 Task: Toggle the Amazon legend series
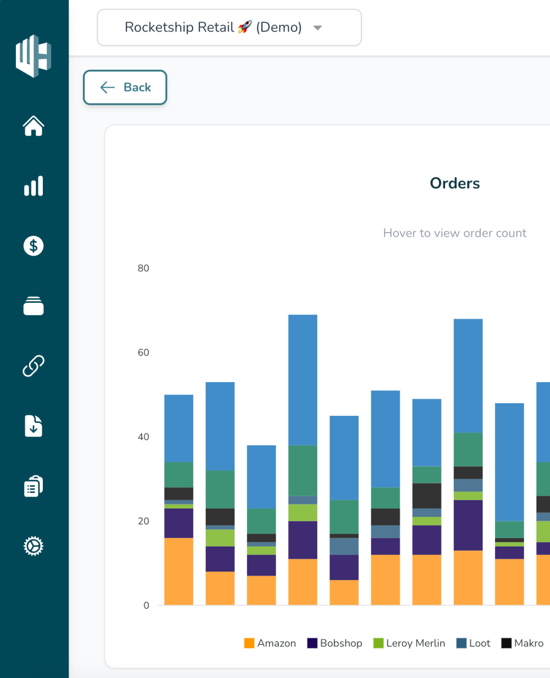point(270,643)
